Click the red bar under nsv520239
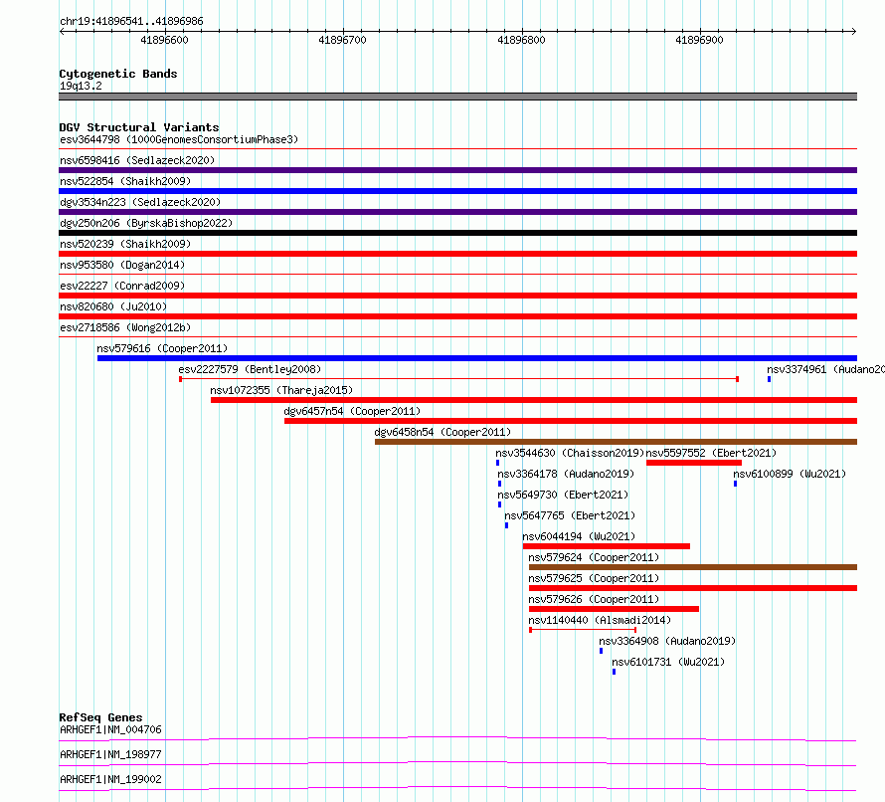 click(457, 254)
